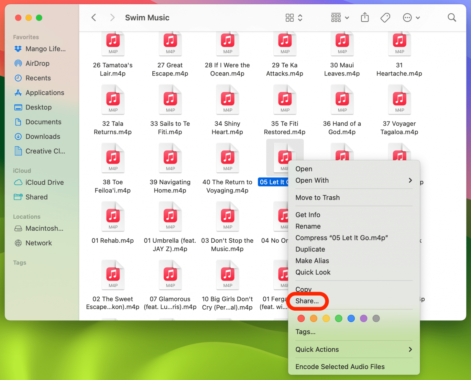Open the Downloads sidebar folder
471x380 pixels.
point(43,136)
